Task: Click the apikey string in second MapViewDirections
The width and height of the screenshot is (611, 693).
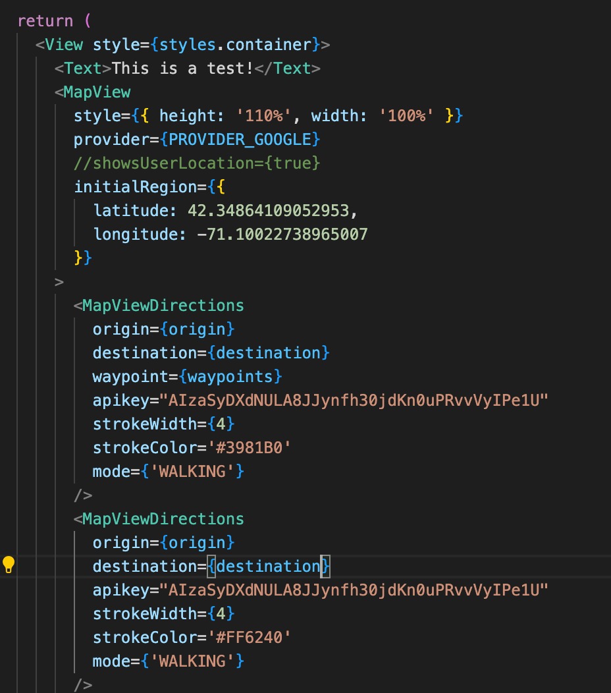Action: click(x=354, y=590)
